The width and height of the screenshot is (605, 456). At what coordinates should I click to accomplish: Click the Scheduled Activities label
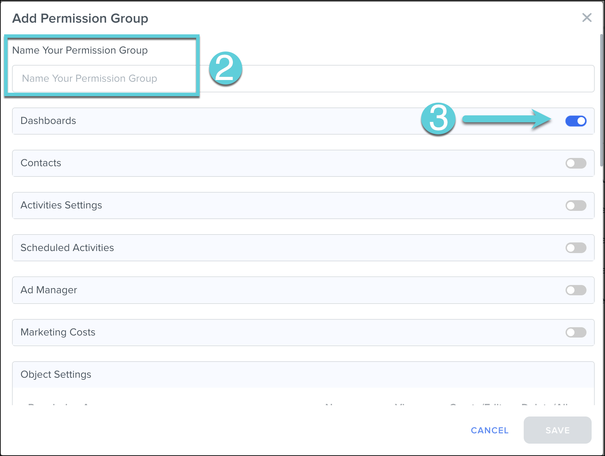67,248
